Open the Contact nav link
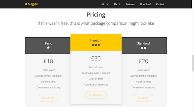 (160, 4)
